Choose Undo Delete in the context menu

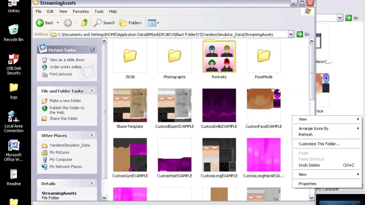(x=327, y=165)
